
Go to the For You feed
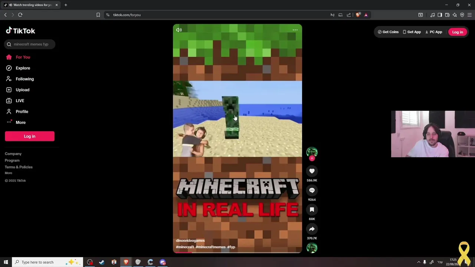(23, 57)
